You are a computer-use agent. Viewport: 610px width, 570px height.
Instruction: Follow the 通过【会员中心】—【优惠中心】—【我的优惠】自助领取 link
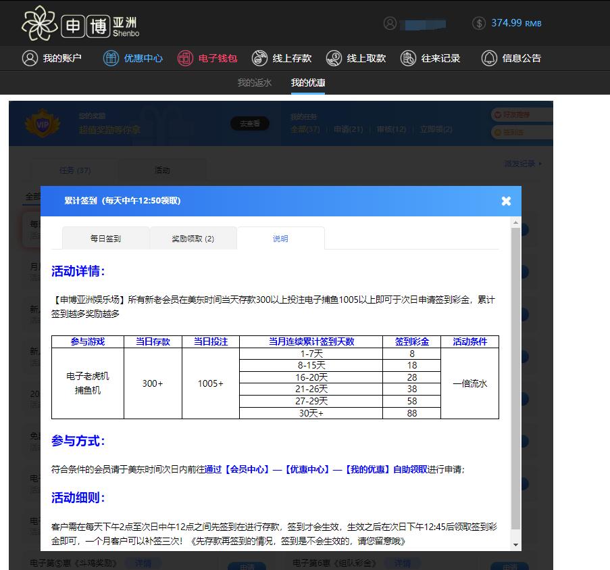point(316,469)
